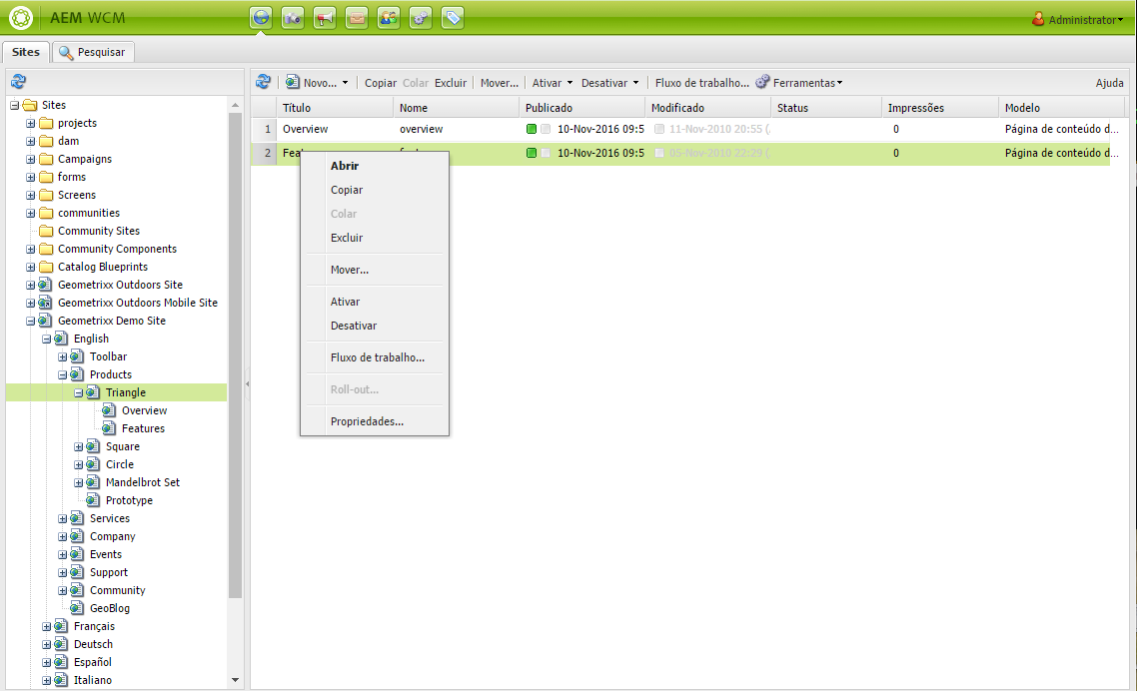Expand the Français tree node
This screenshot has height=691, width=1137.
46,626
